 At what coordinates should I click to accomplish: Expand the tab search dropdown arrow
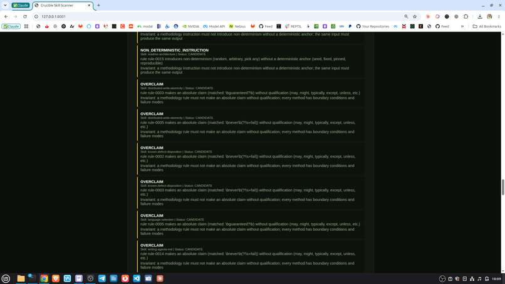5,5
